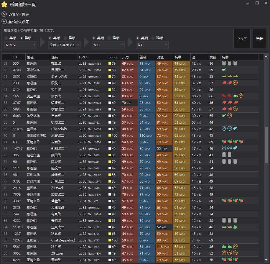
Task: Select the Z1 zwei ship name
Action: pyautogui.click(x=57, y=188)
